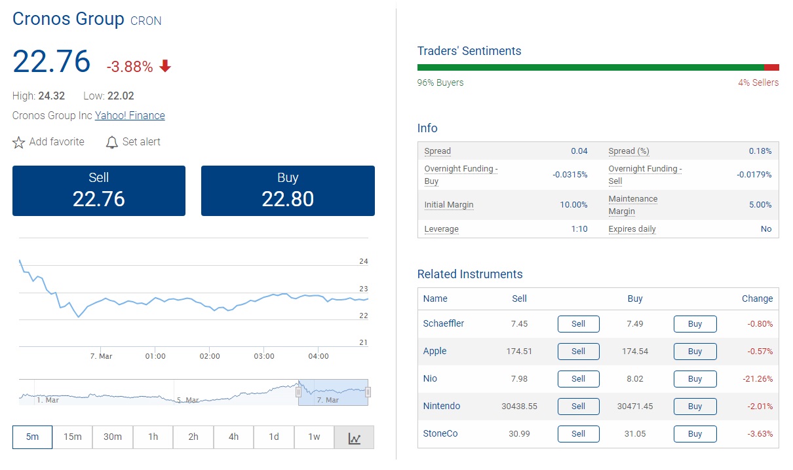Click right handle of chart range navigator
The height and width of the screenshot is (470, 793).
point(368,392)
